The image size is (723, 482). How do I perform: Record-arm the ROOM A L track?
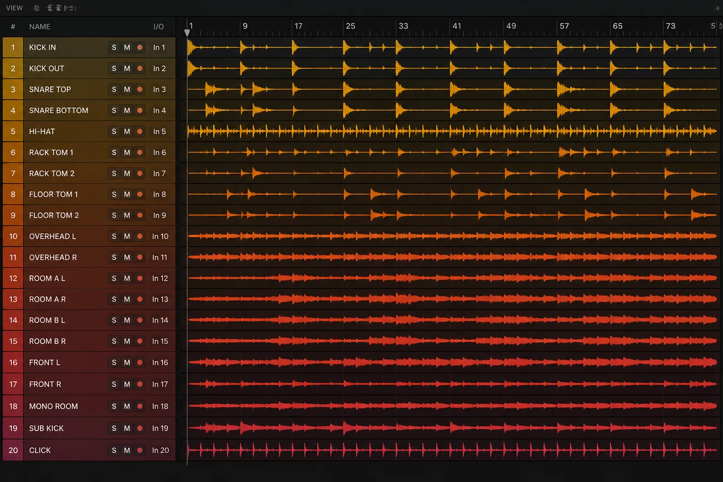coord(140,279)
